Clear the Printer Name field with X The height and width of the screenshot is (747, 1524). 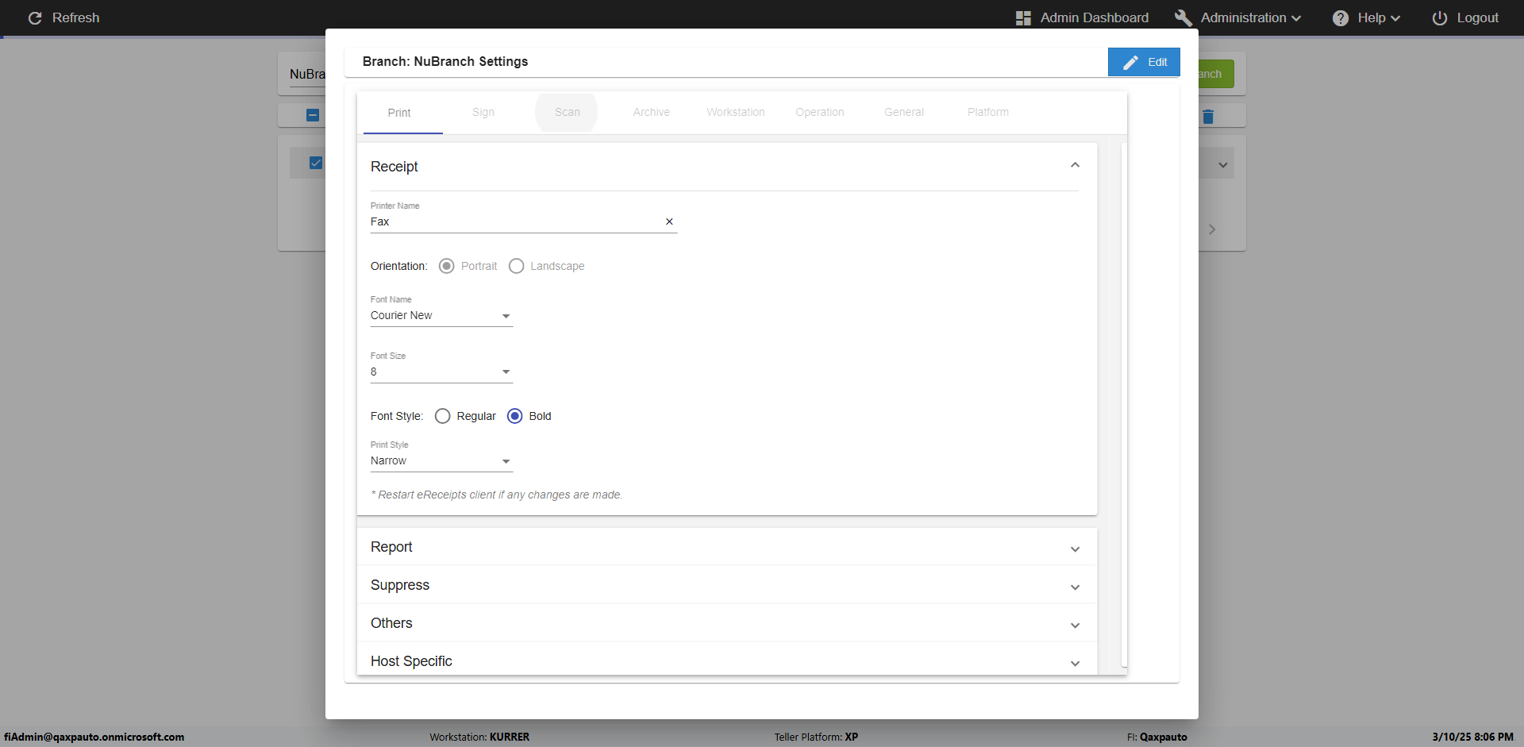669,221
